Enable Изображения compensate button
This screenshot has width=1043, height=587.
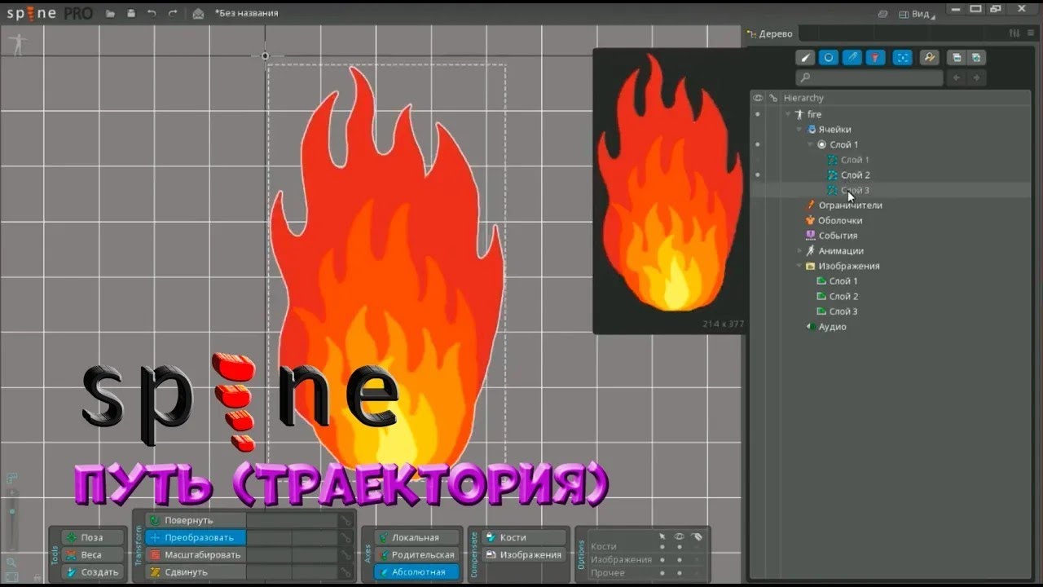coord(524,554)
